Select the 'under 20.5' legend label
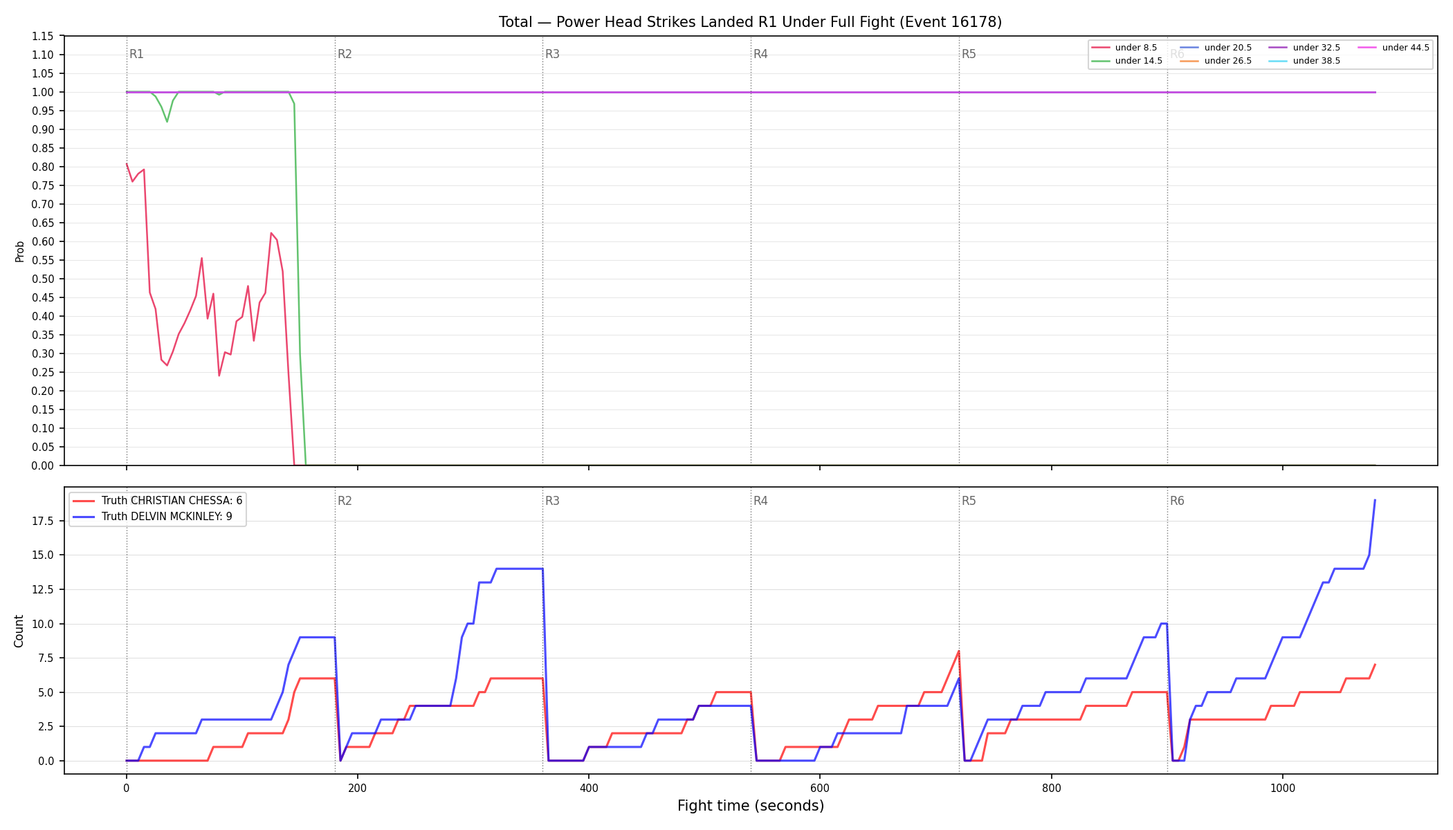1453x830 pixels. coord(1228,48)
